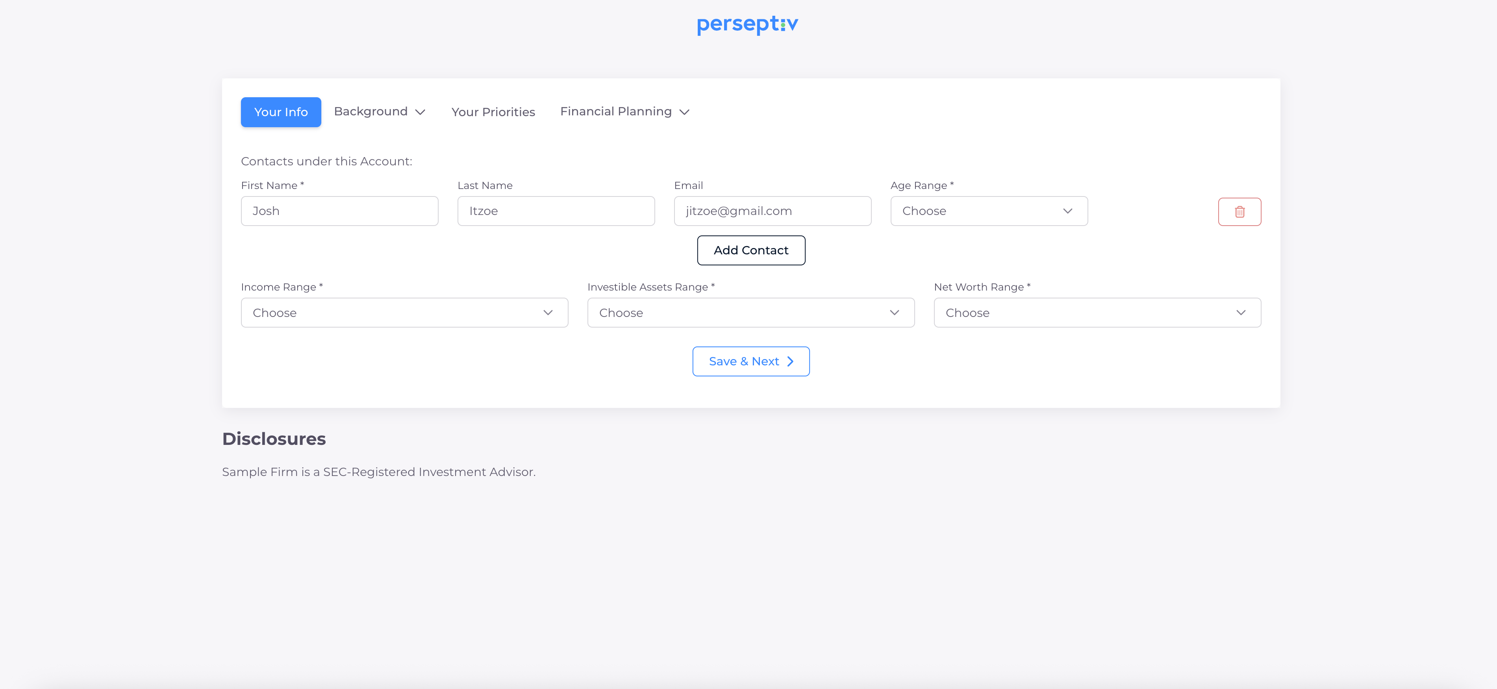Click the chevron arrow beside Financial Planning

click(x=684, y=112)
